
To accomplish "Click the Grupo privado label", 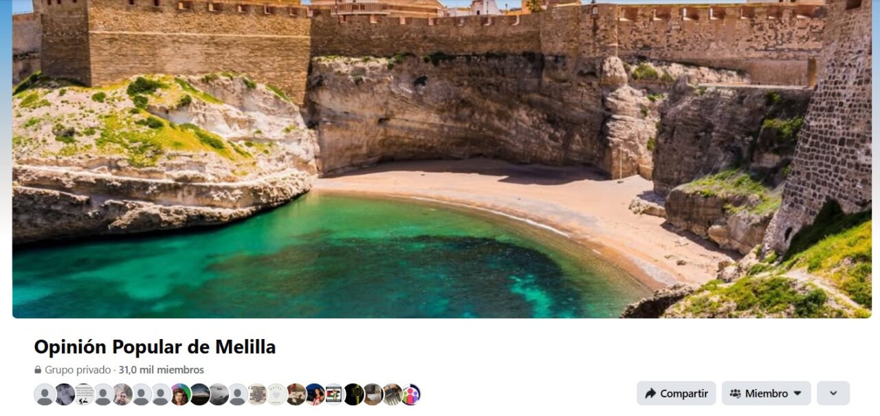I will click(78, 370).
